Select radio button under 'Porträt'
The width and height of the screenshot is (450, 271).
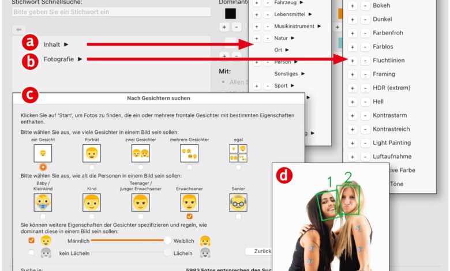[x=92, y=167]
